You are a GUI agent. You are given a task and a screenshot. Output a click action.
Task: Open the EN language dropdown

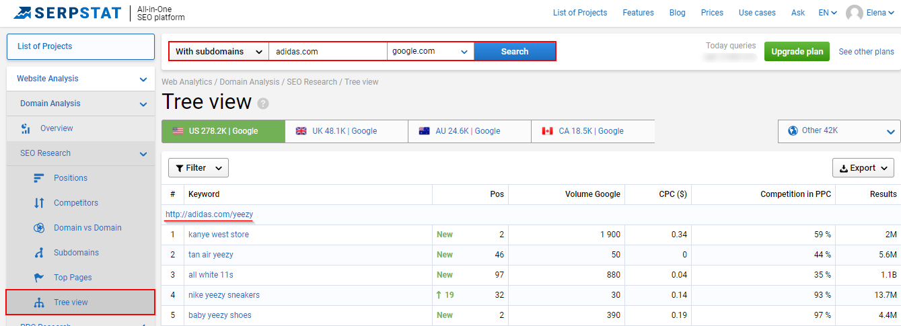[828, 13]
